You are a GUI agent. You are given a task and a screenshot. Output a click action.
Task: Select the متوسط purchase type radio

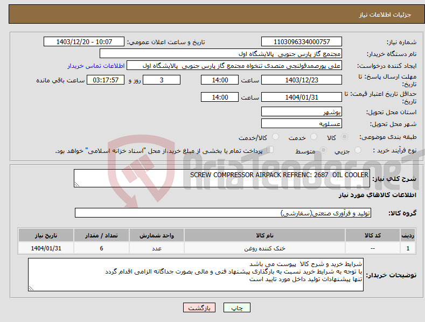tap(323, 150)
